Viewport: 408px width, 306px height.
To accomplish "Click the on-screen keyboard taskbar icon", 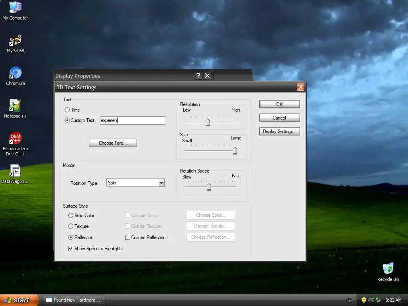I will (349, 300).
